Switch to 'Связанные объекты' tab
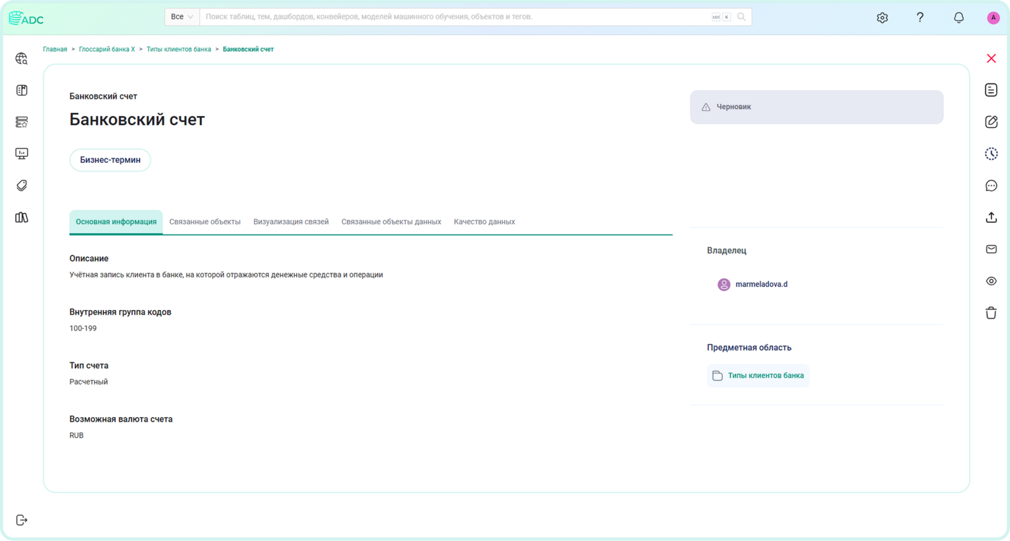Viewport: 1010px width, 541px height. coord(205,222)
